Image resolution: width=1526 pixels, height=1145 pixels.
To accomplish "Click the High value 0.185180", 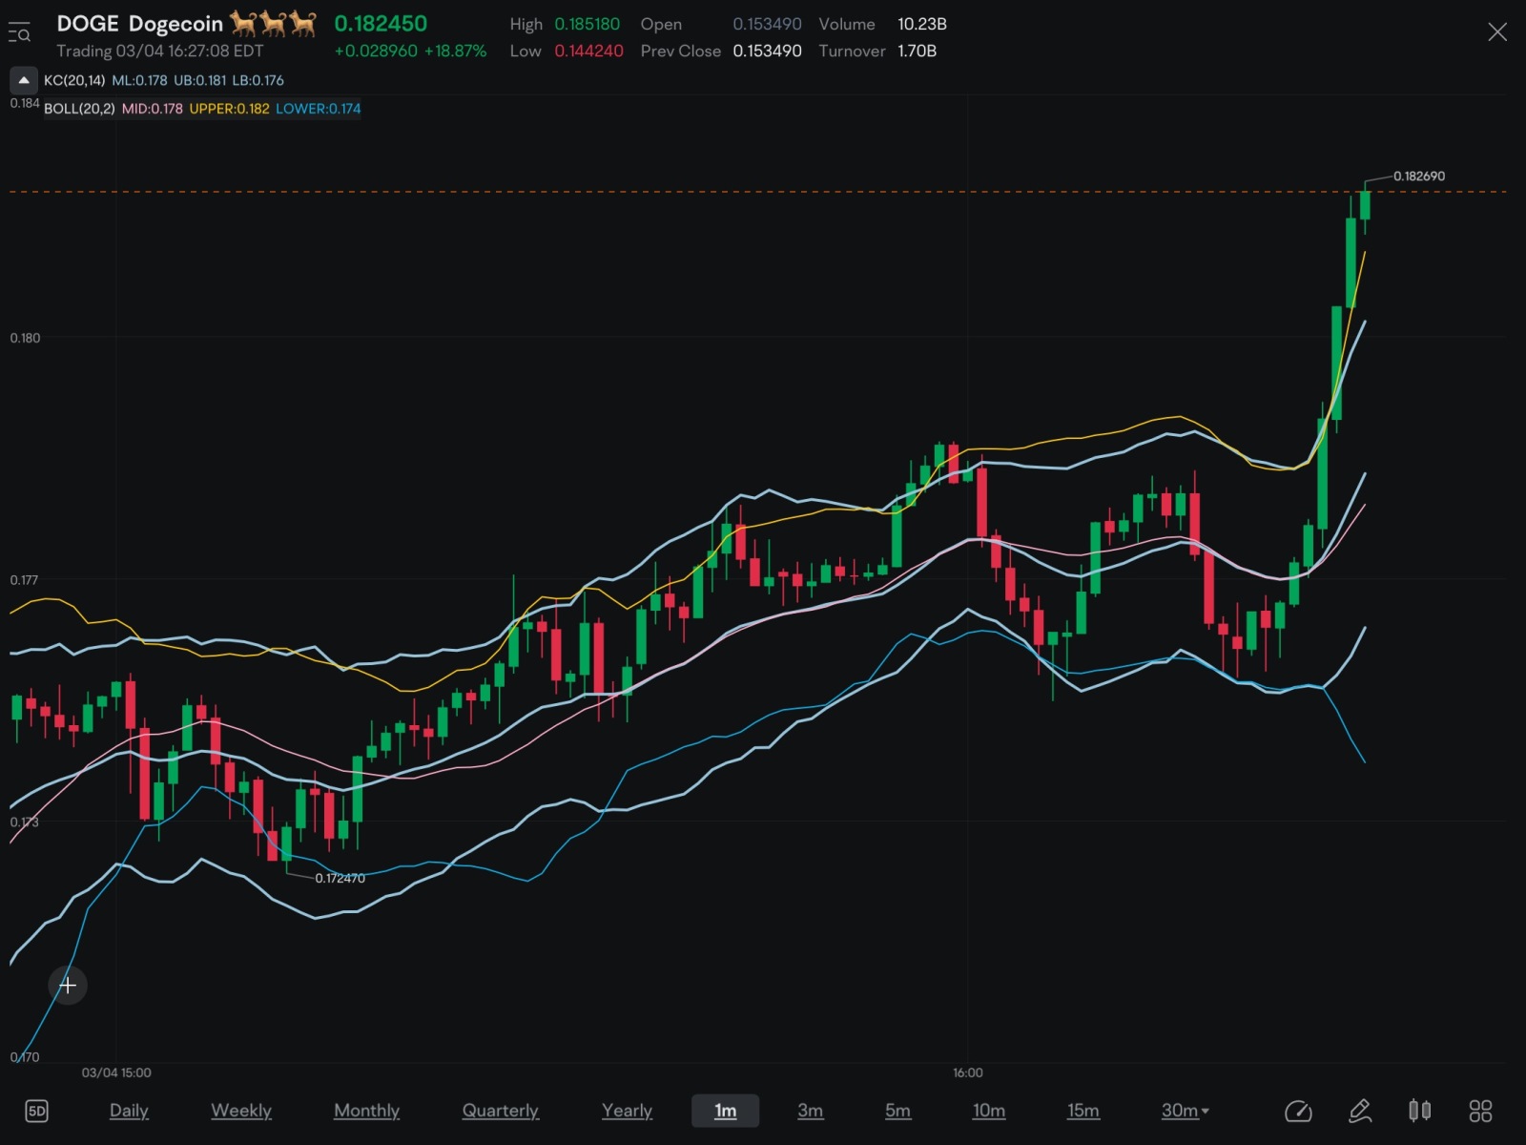I will (588, 24).
